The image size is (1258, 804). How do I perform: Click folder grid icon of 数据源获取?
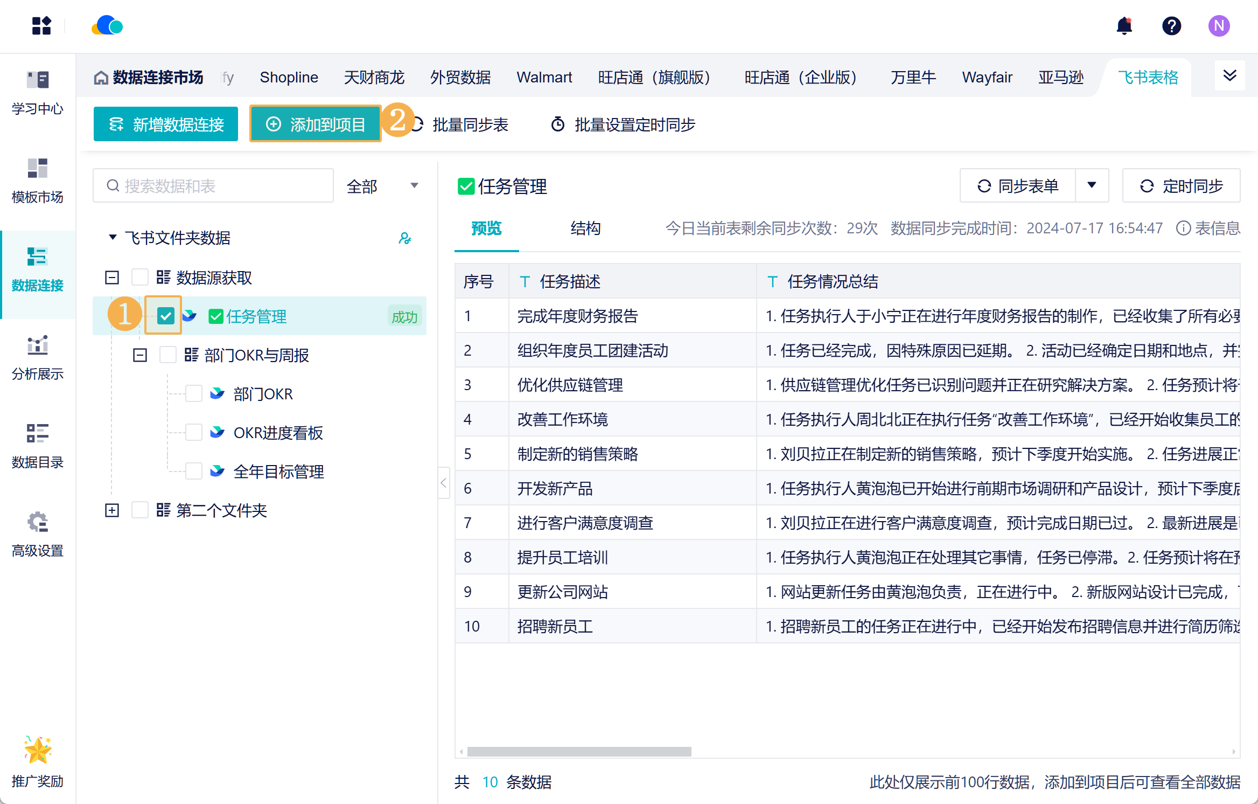(x=163, y=277)
